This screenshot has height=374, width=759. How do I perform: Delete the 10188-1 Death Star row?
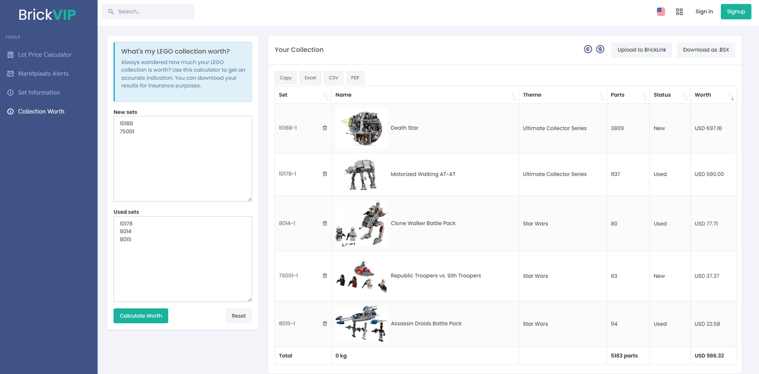tap(325, 128)
